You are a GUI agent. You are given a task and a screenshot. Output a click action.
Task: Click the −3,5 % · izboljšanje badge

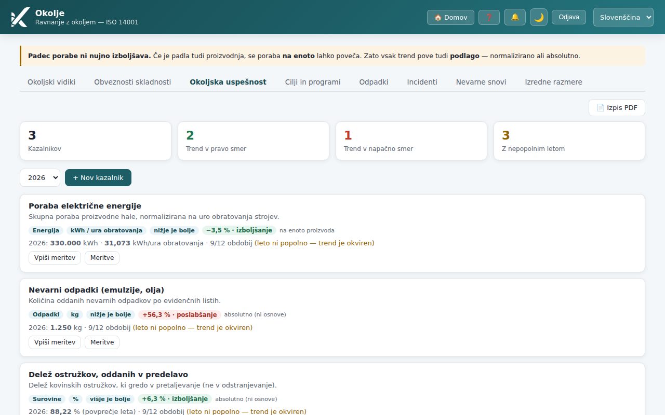[x=239, y=230]
